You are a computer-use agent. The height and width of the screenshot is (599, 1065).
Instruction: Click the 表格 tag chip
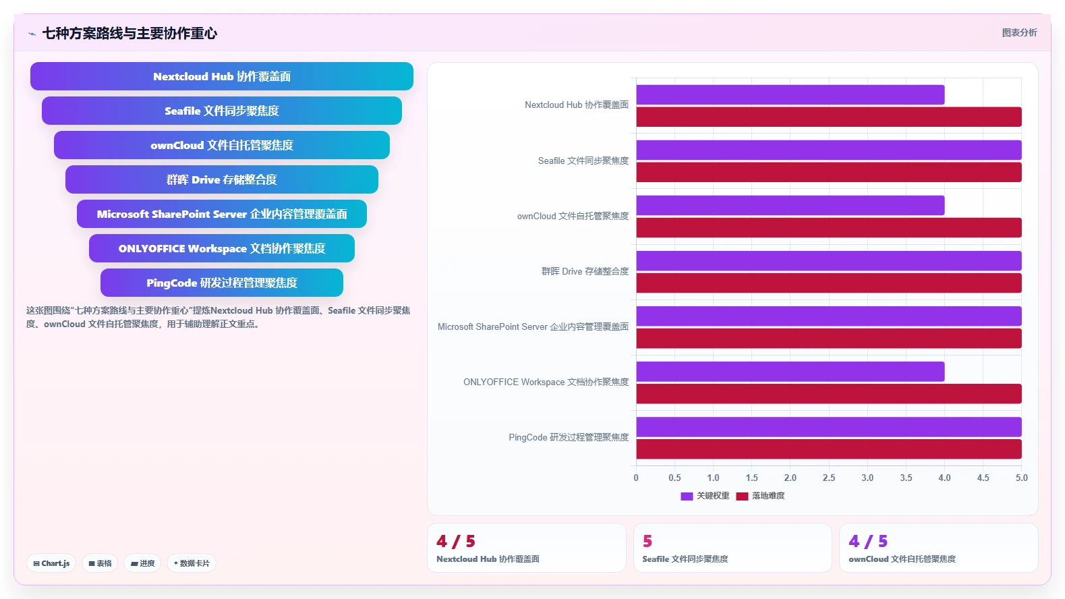(x=100, y=563)
